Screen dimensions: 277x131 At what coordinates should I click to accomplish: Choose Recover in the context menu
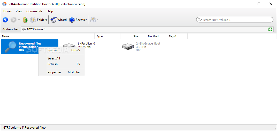coord(62,50)
